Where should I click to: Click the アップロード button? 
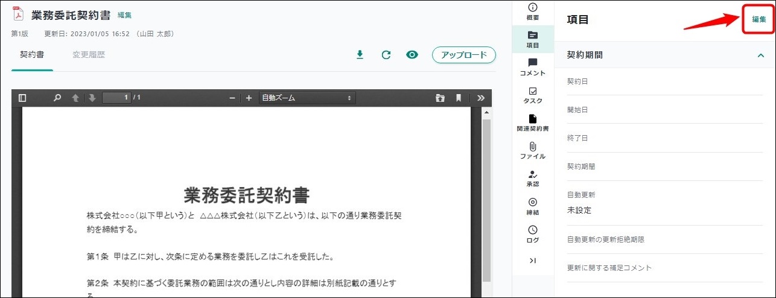point(463,55)
